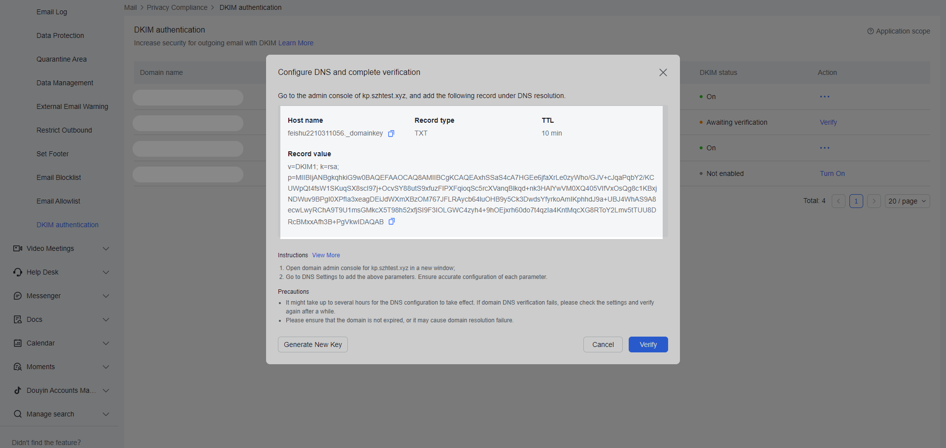The height and width of the screenshot is (448, 946).
Task: Open the Docs document icon
Action: (17, 319)
